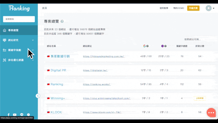Viewport: 218px width, 123px height.
Task: Select 網站研究 in the sidebar
Action: point(19,40)
